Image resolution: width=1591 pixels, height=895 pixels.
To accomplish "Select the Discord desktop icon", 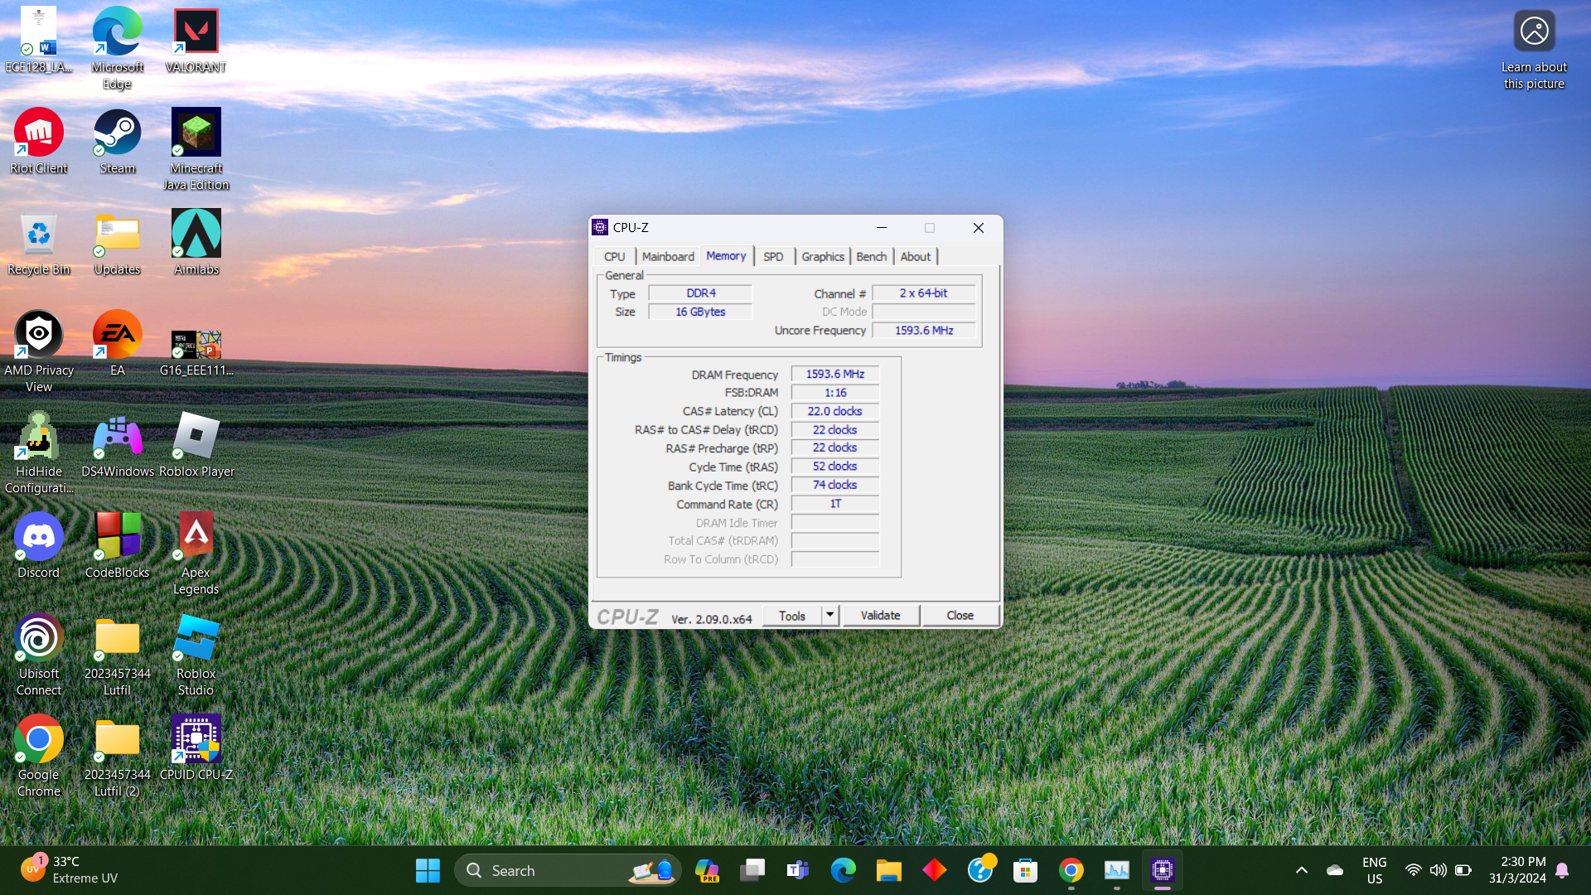I will pos(39,546).
